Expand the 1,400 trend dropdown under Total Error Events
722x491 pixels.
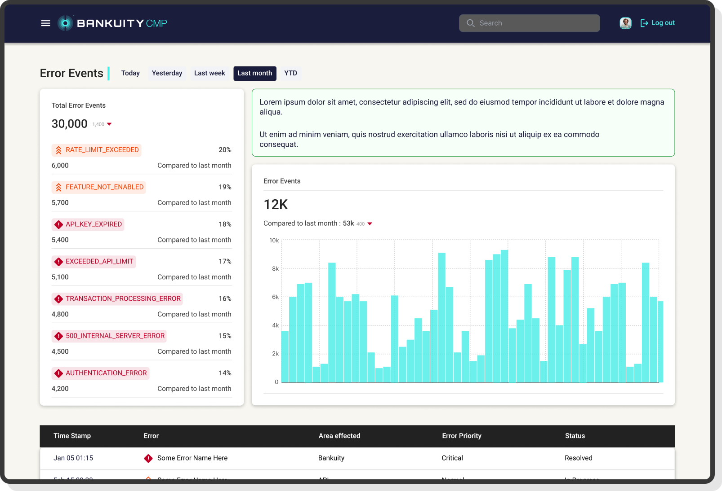(x=110, y=124)
